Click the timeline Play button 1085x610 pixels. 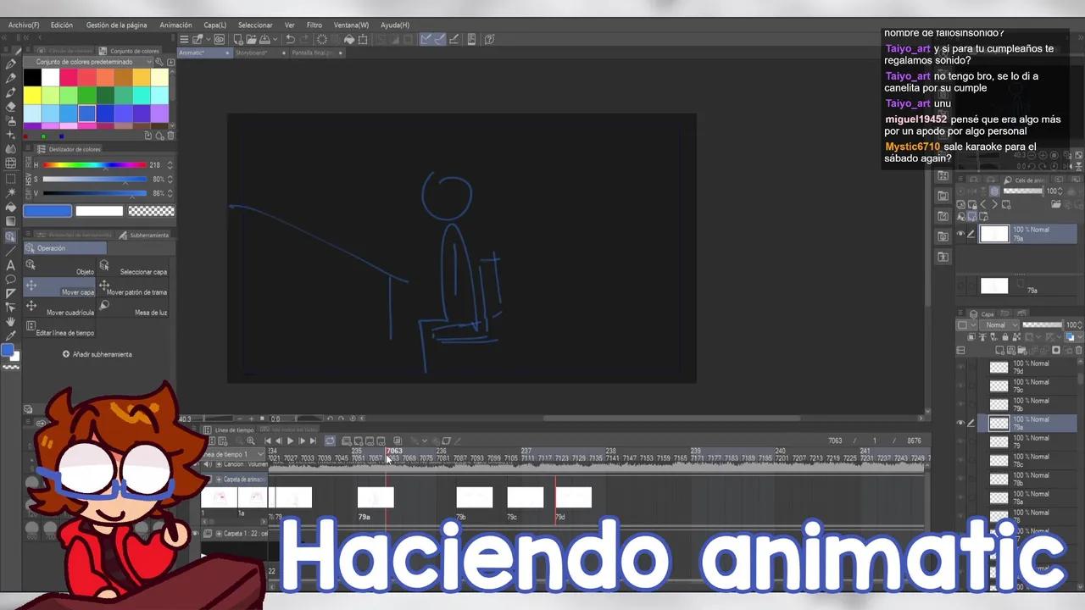click(x=291, y=441)
